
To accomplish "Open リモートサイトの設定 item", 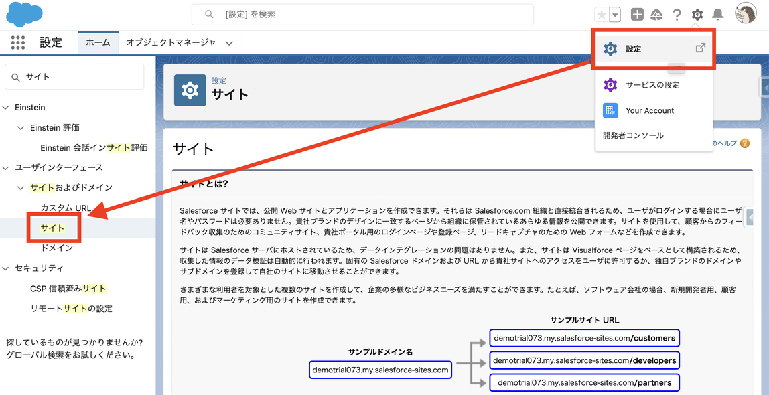I will click(72, 309).
